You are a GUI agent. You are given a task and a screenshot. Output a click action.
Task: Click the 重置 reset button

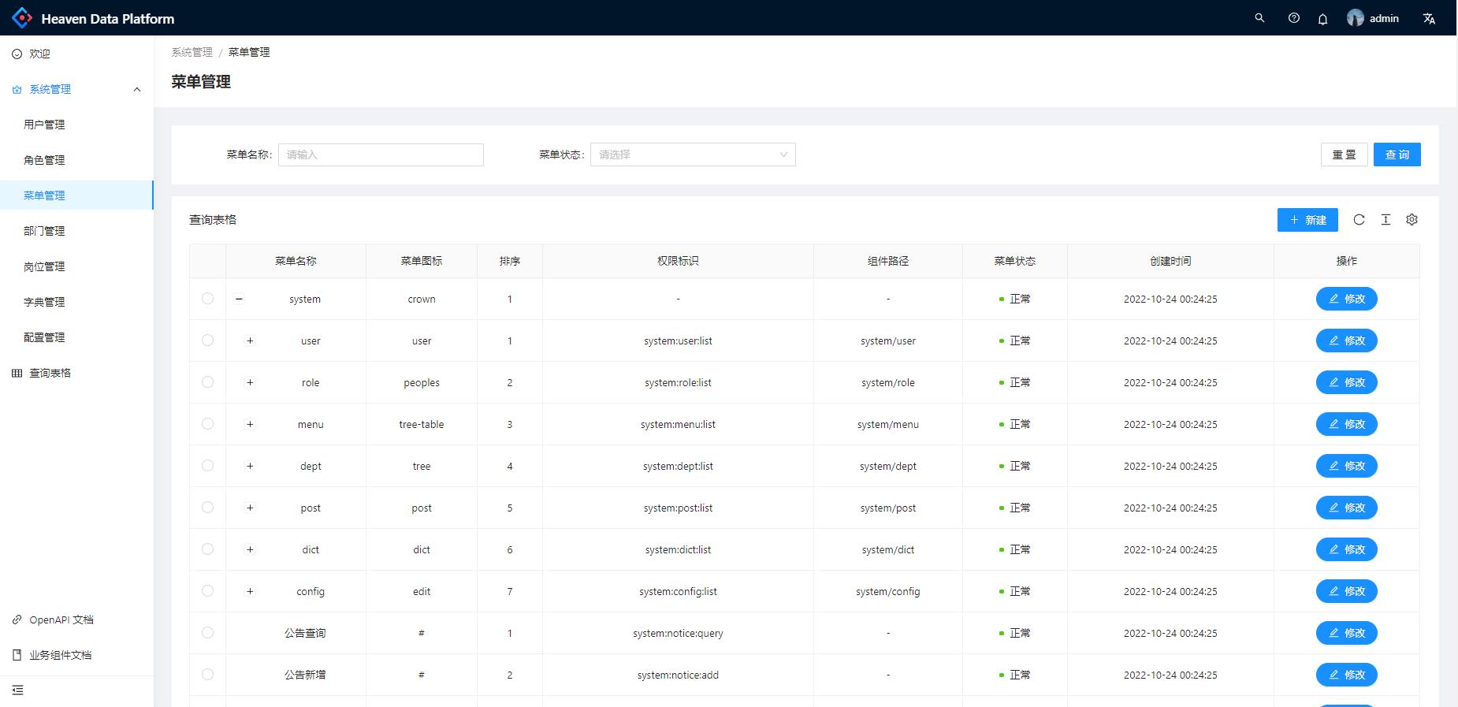coord(1344,154)
